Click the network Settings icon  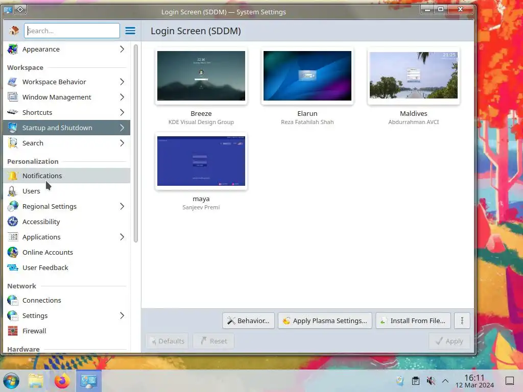[13, 315]
